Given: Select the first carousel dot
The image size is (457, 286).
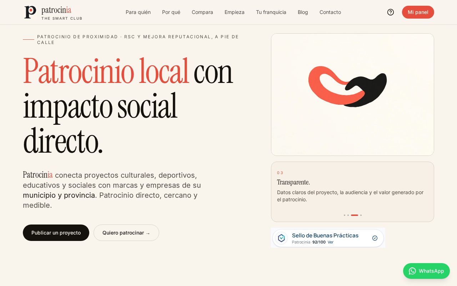Looking at the screenshot, I should 345,215.
